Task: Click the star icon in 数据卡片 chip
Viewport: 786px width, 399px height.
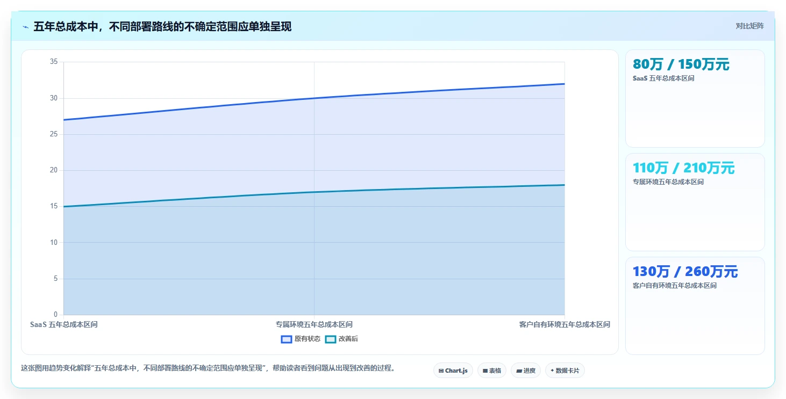Action: click(552, 371)
